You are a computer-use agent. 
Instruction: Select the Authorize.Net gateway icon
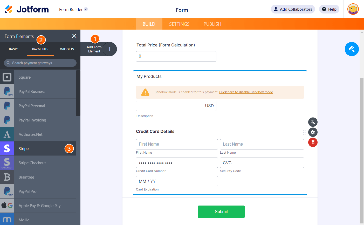pos(7,134)
